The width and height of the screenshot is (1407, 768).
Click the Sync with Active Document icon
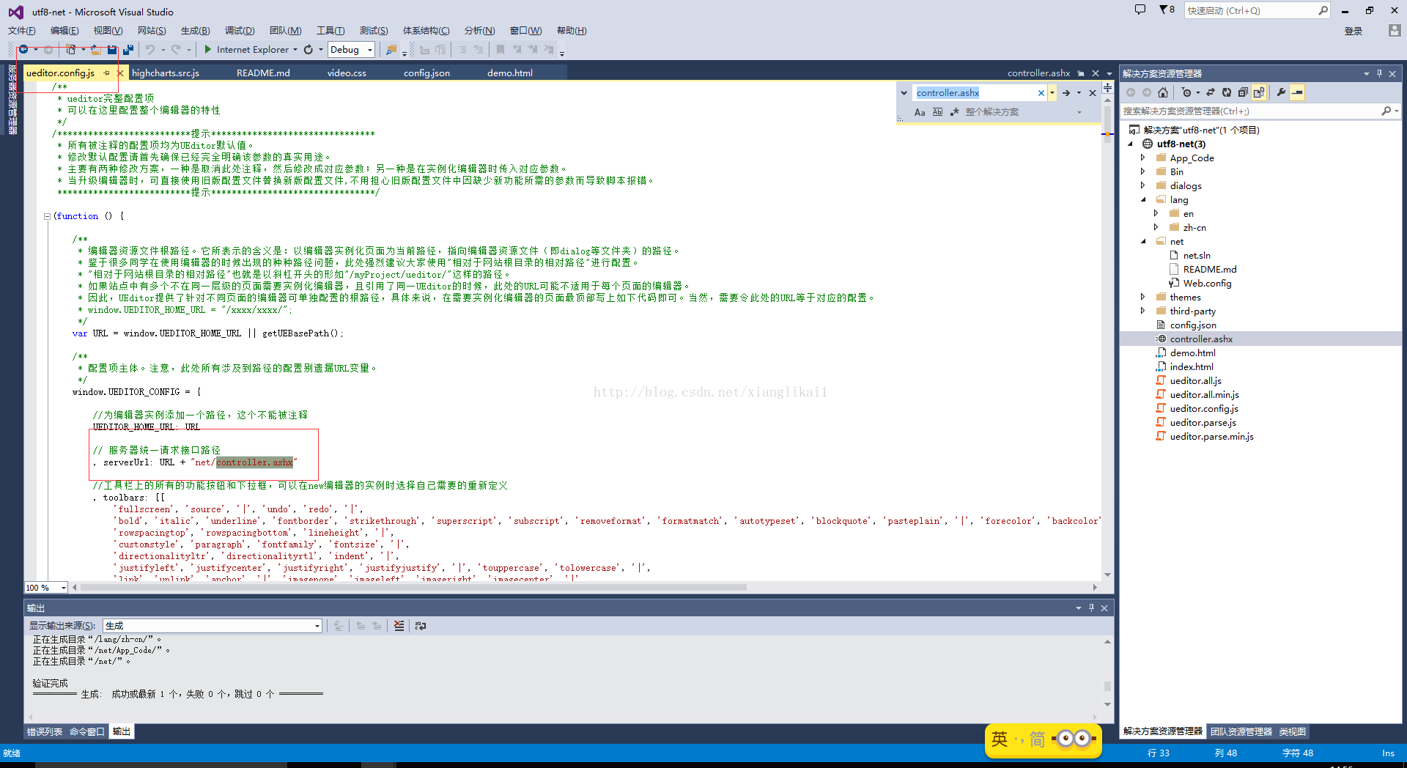click(1211, 92)
